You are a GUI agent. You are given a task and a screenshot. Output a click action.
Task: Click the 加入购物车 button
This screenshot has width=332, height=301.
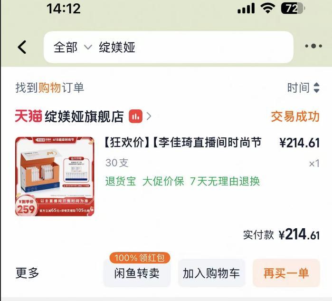[211, 273]
